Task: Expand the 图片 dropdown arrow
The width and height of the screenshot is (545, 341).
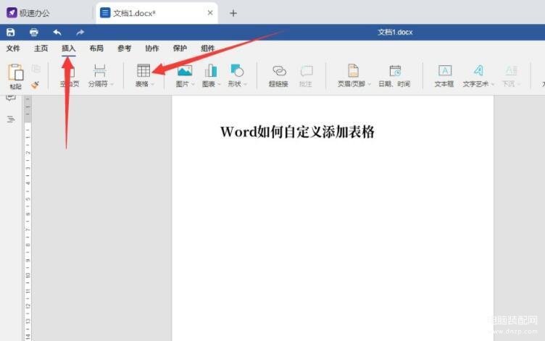Action: point(193,85)
